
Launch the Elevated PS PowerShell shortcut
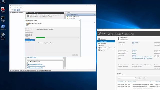pyautogui.click(x=3, y=27)
